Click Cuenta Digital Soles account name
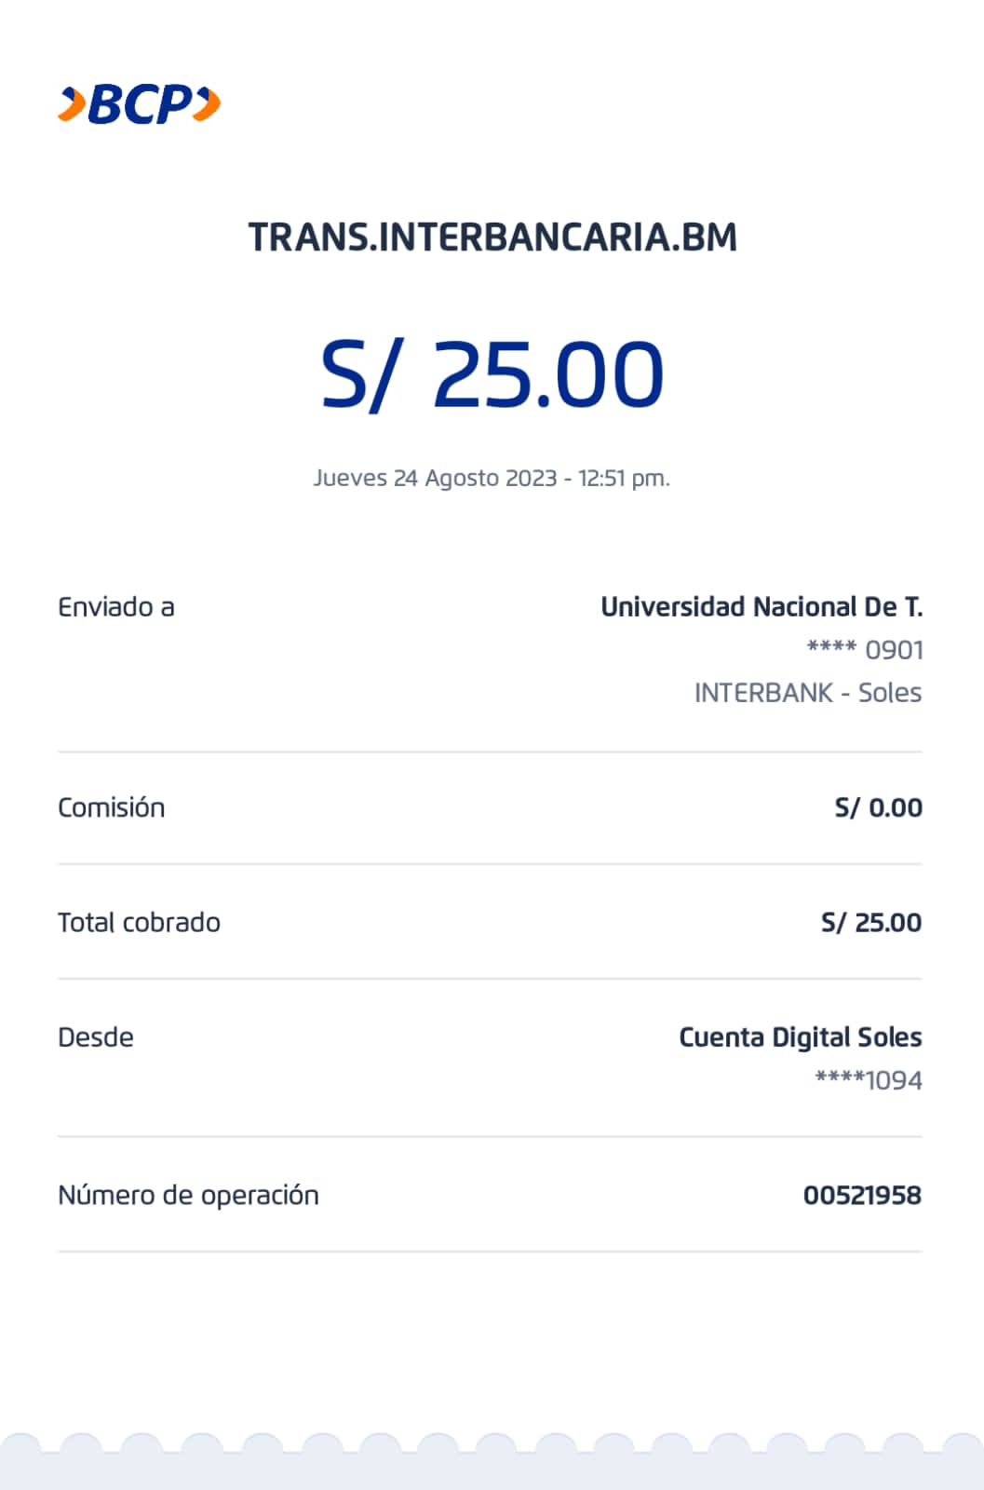The width and height of the screenshot is (984, 1490). click(x=800, y=1037)
